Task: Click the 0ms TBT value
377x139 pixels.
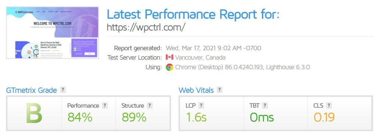Action: pos(262,117)
